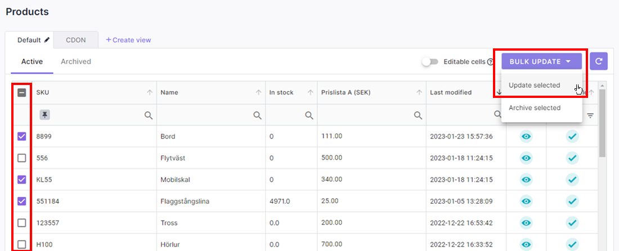Screen dimensions: 619x251
Task: Click the pencil icon on Default view tab
Action: 47,40
